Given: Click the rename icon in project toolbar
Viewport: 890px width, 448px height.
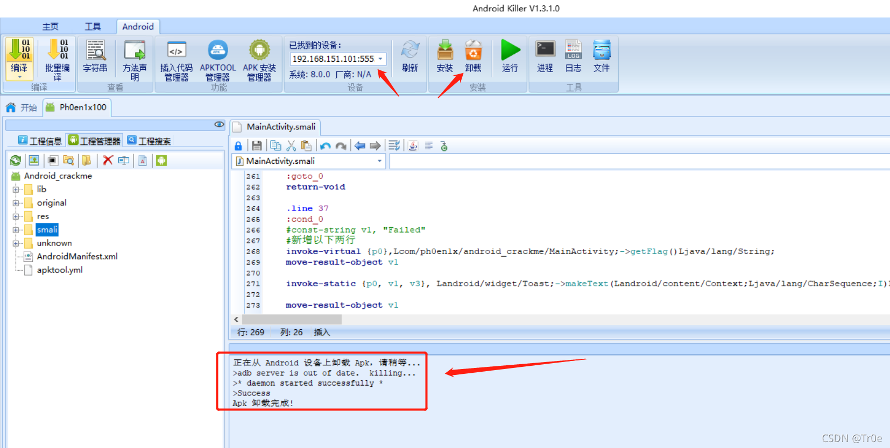Looking at the screenshot, I should click(x=124, y=160).
